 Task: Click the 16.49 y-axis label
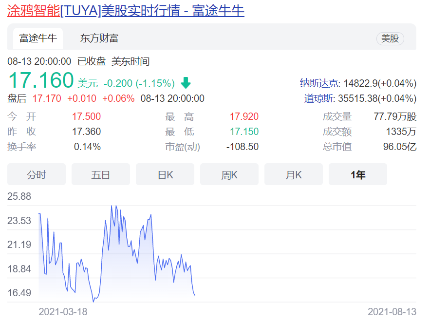pyautogui.click(x=19, y=292)
